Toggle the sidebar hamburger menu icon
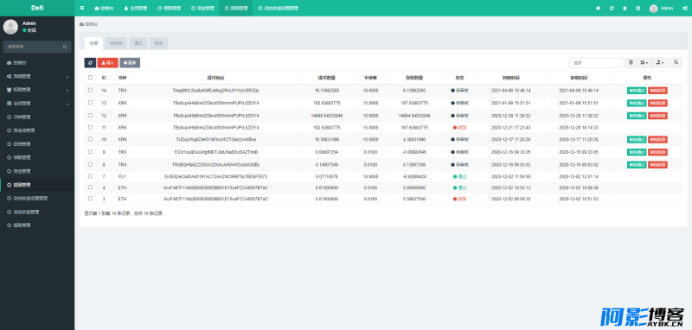692x330 pixels. coord(82,8)
